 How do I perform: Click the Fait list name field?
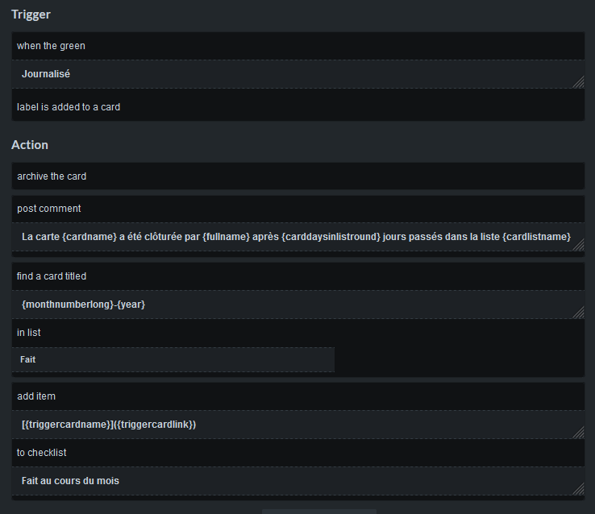click(x=173, y=359)
